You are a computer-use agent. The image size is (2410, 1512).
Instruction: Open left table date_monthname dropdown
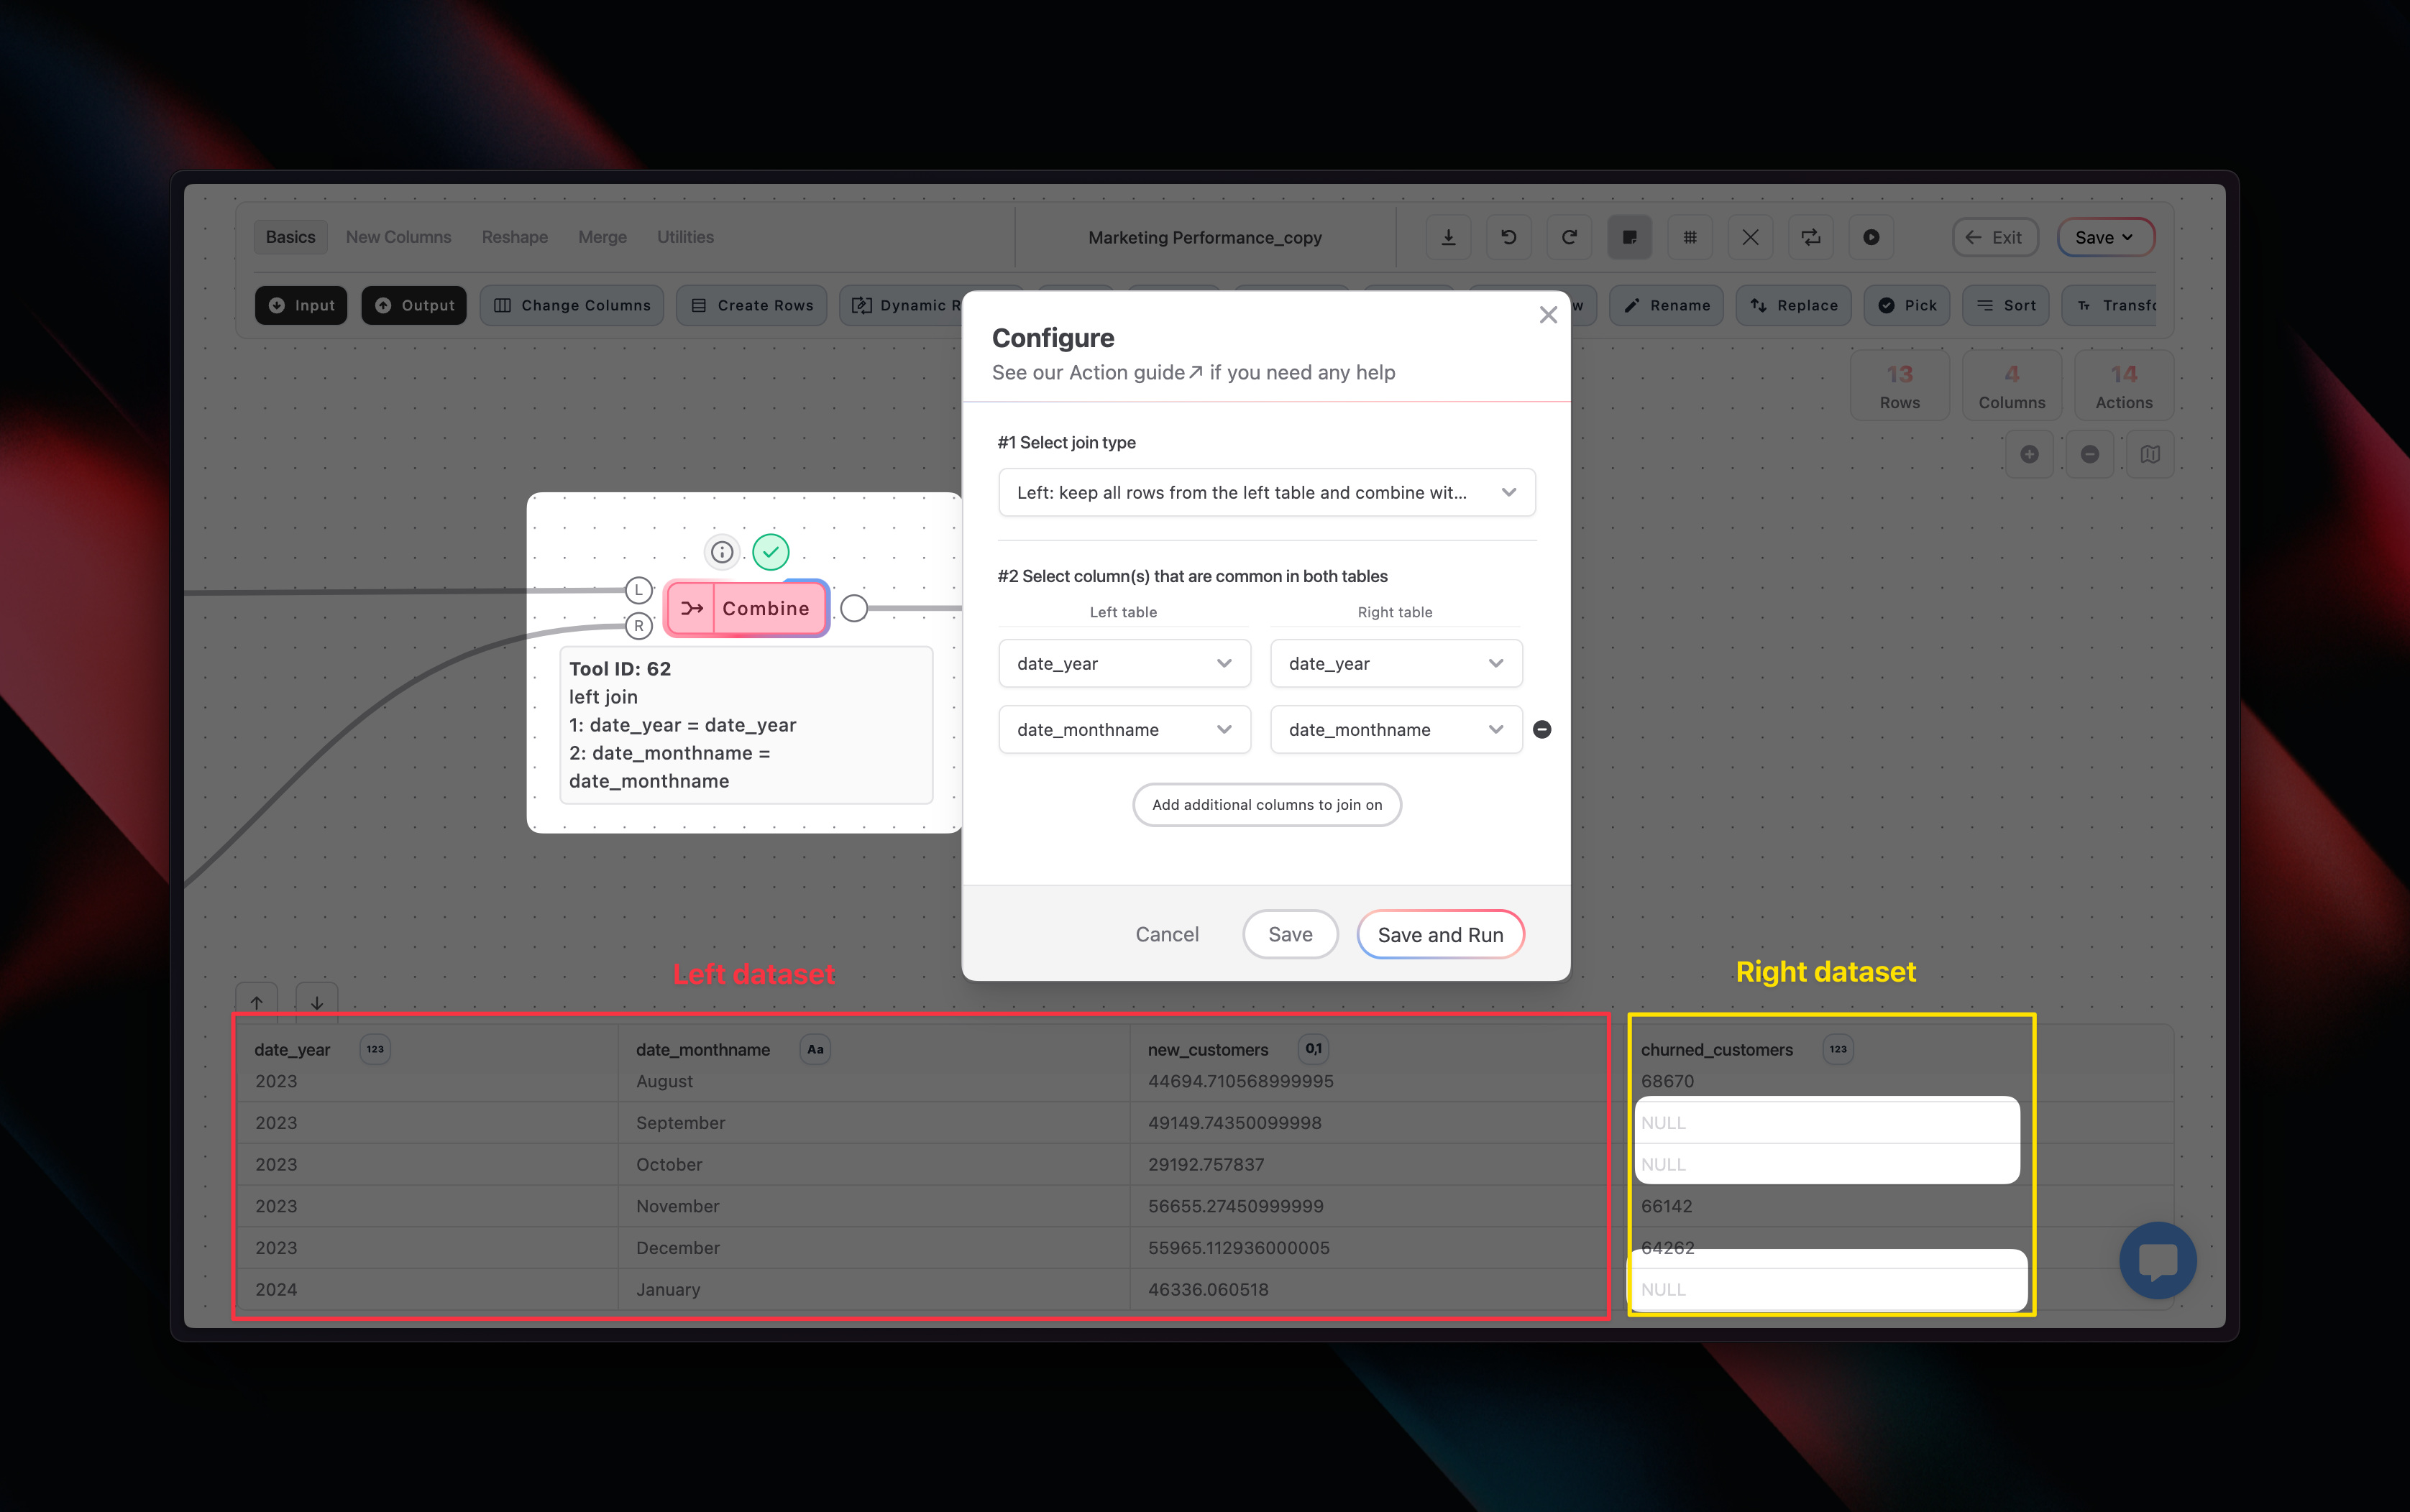click(1124, 729)
